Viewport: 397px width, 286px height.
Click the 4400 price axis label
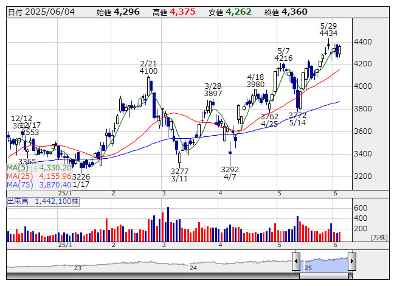[362, 42]
